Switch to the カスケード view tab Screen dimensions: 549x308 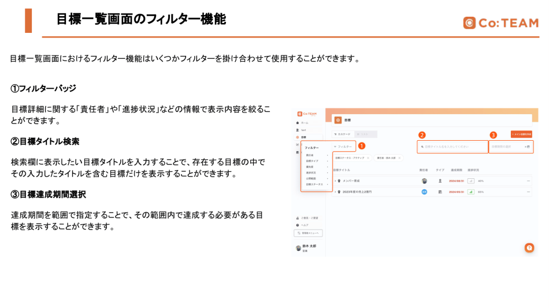click(343, 134)
